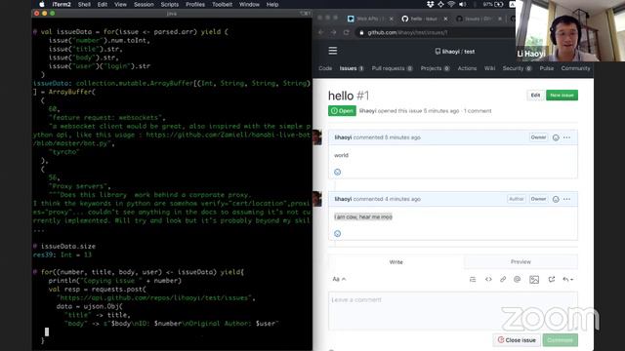Open the lihaoyi / test repository link
625x351 pixels.
click(455, 52)
